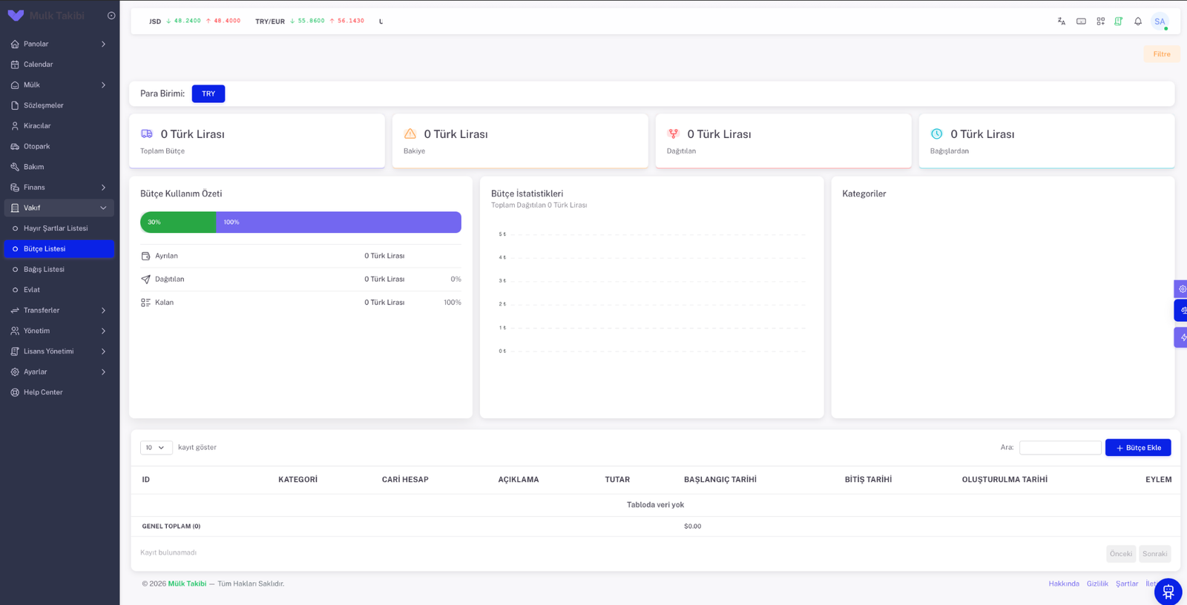
Task: Expand the Finans submenu
Action: coord(59,187)
